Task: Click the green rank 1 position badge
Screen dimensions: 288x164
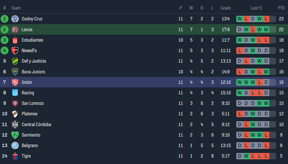Action: 4,19
